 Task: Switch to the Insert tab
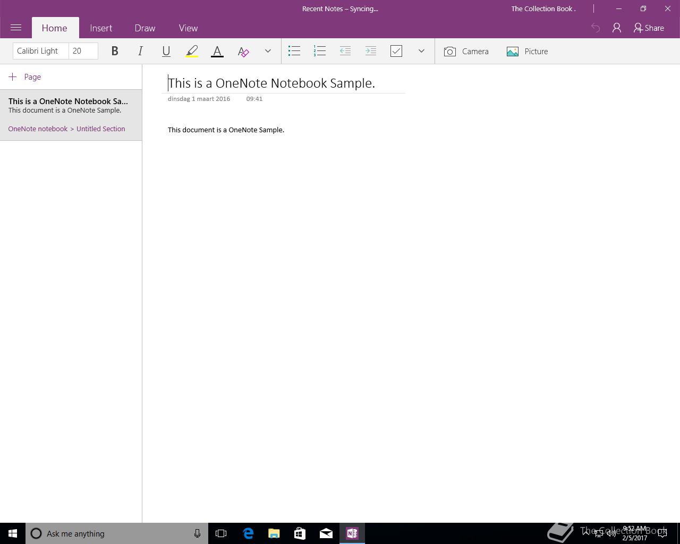101,28
